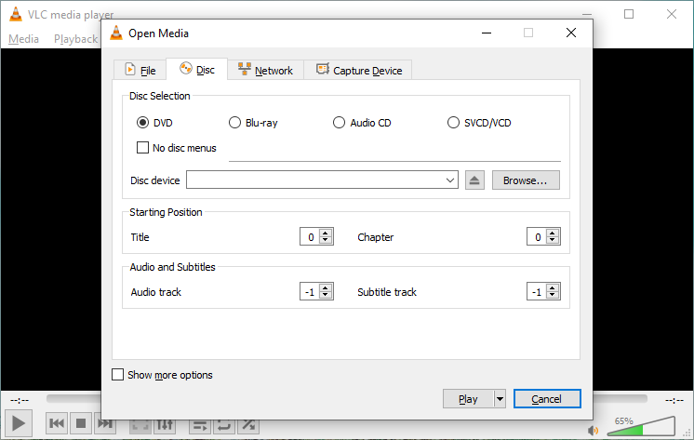
Task: Expand the Disc device dropdown
Action: click(450, 180)
